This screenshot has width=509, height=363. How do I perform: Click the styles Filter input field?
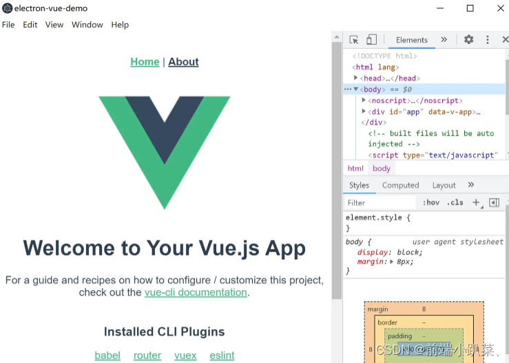point(380,203)
